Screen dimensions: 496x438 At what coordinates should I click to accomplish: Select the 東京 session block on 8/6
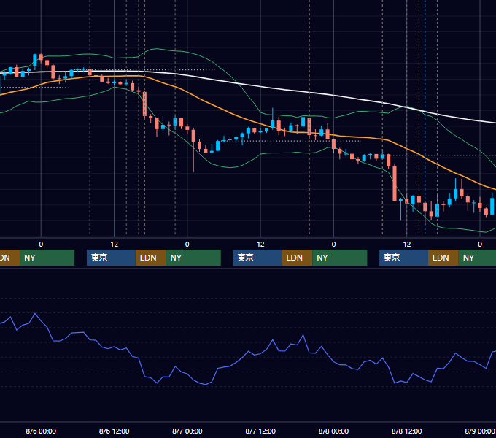coord(111,258)
